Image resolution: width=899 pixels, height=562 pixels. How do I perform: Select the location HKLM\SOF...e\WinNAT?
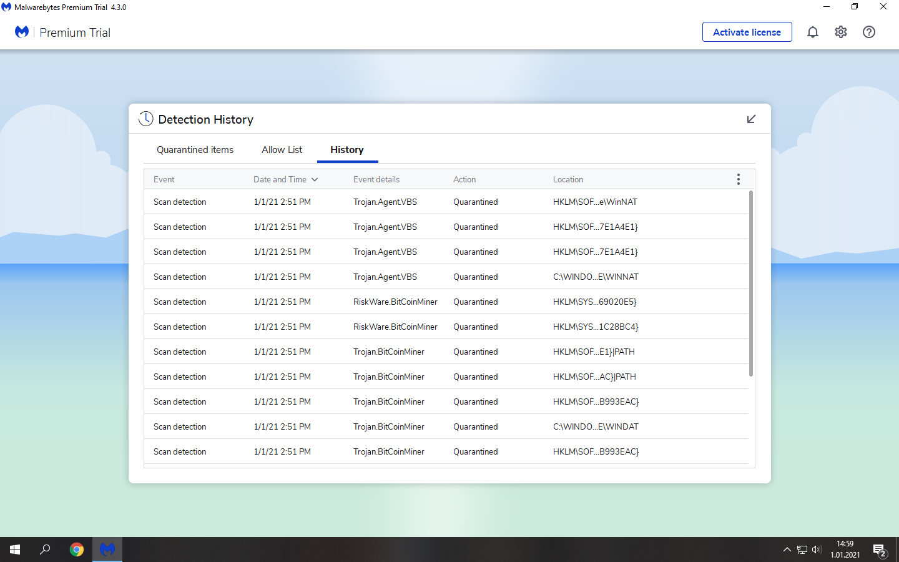click(x=595, y=202)
